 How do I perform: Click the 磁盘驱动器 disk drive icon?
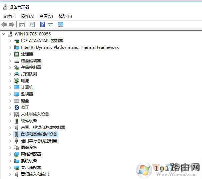pyautogui.click(x=17, y=61)
